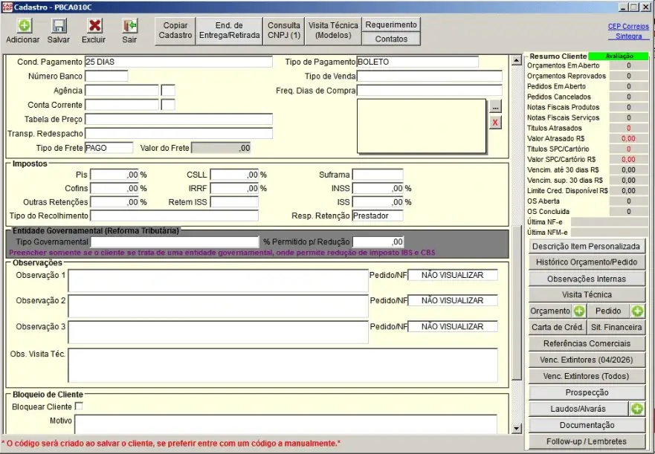The image size is (655, 454).
Task: Click the Observação 1 text box
Action: tap(218, 280)
